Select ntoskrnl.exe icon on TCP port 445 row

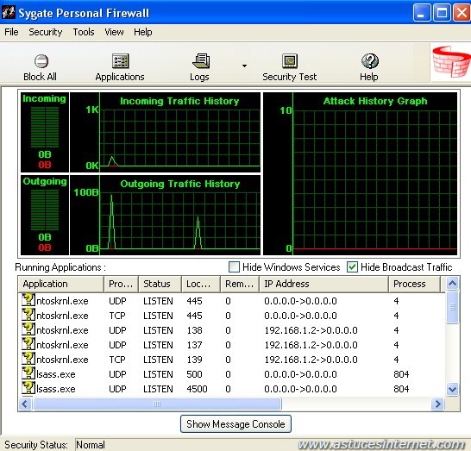[28, 315]
